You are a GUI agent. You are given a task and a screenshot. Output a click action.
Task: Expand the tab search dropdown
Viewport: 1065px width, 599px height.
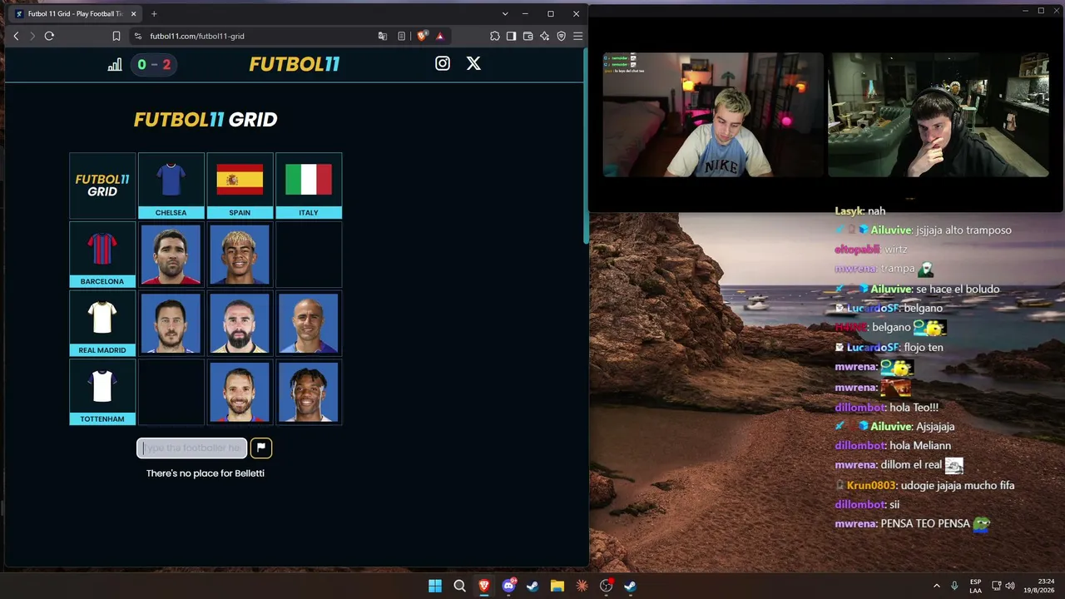coord(505,14)
